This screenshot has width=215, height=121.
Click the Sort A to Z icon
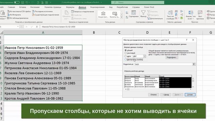click(x=127, y=13)
